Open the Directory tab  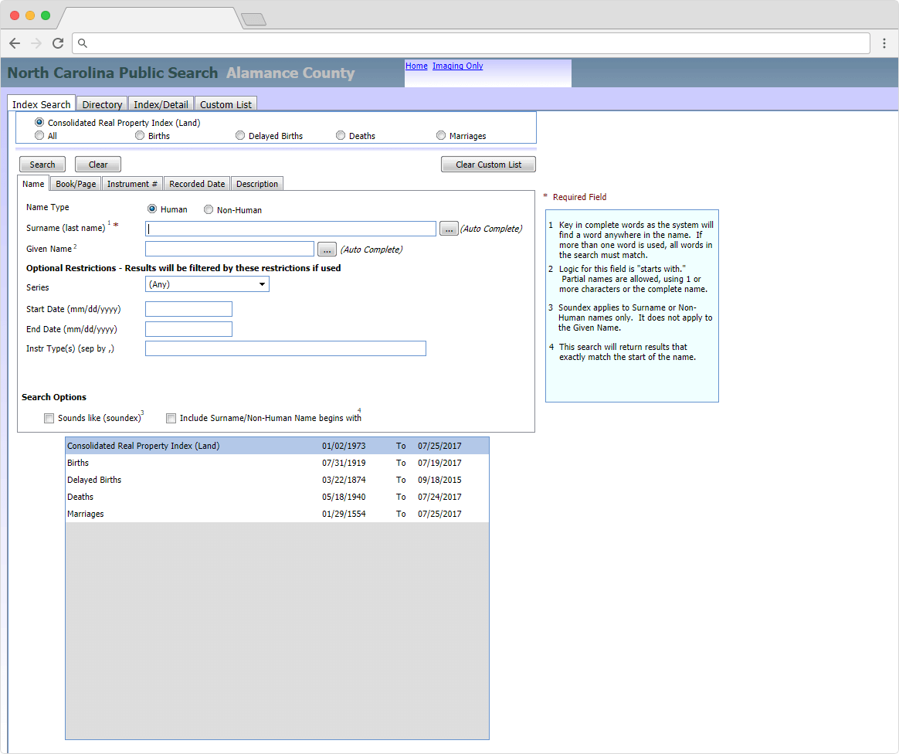pyautogui.click(x=102, y=104)
